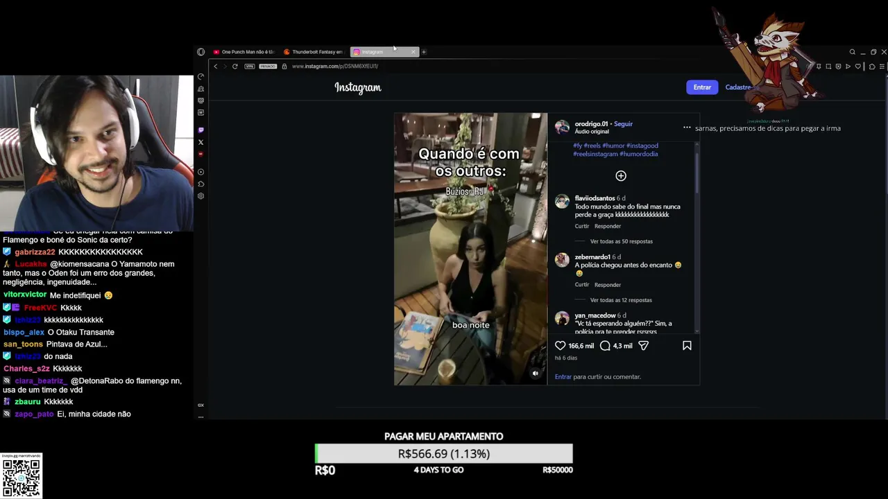Toggle the VPN badge in address bar

(x=250, y=66)
